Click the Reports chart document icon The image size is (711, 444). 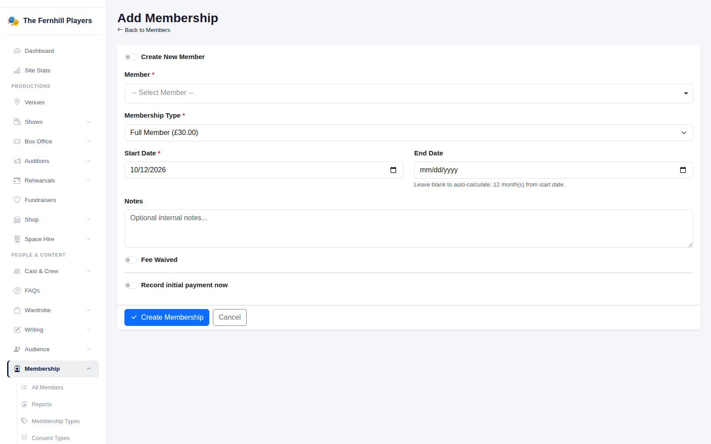click(24, 404)
